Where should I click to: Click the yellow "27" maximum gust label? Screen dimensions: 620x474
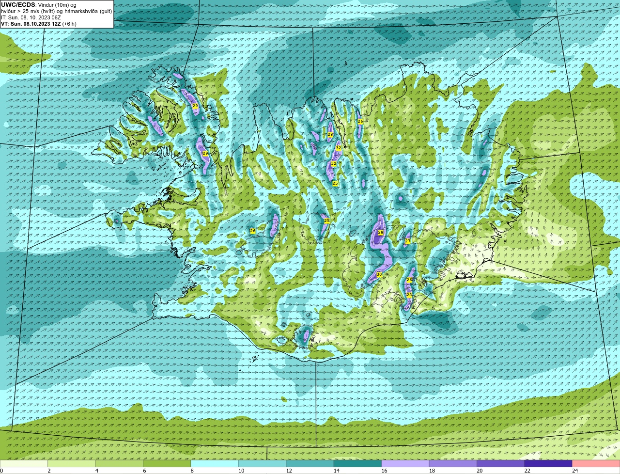point(408,241)
